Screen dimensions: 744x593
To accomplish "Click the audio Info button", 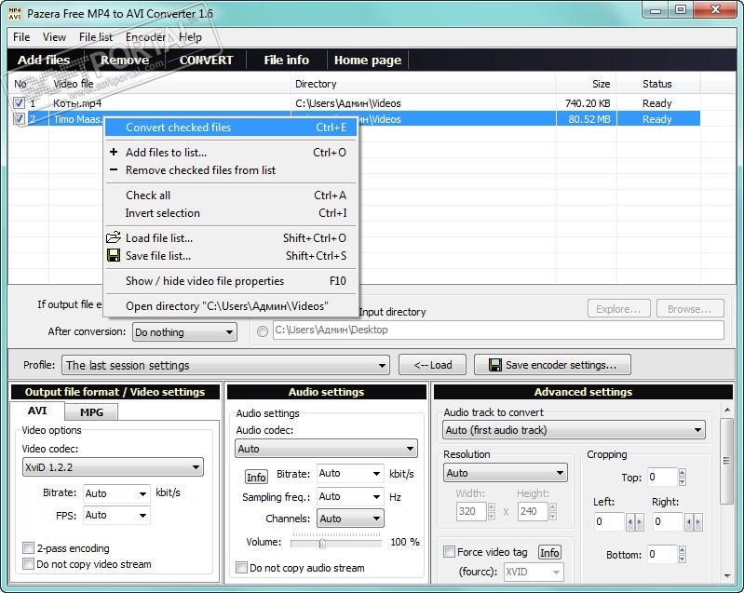I will point(256,477).
